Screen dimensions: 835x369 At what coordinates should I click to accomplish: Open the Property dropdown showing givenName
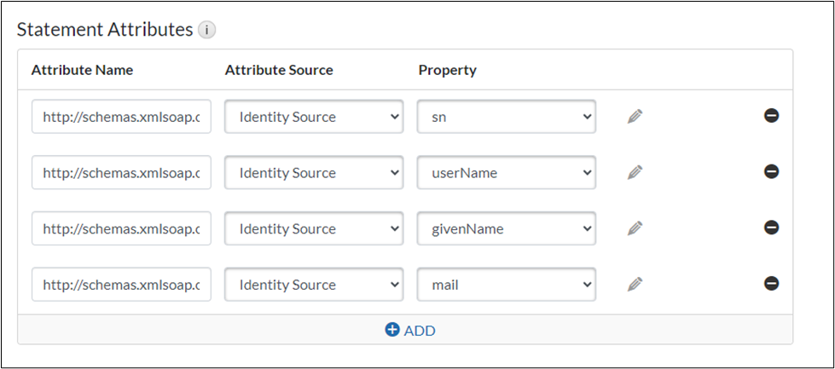coord(506,228)
